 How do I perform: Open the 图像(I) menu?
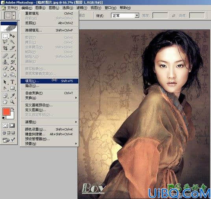(x=40, y=8)
